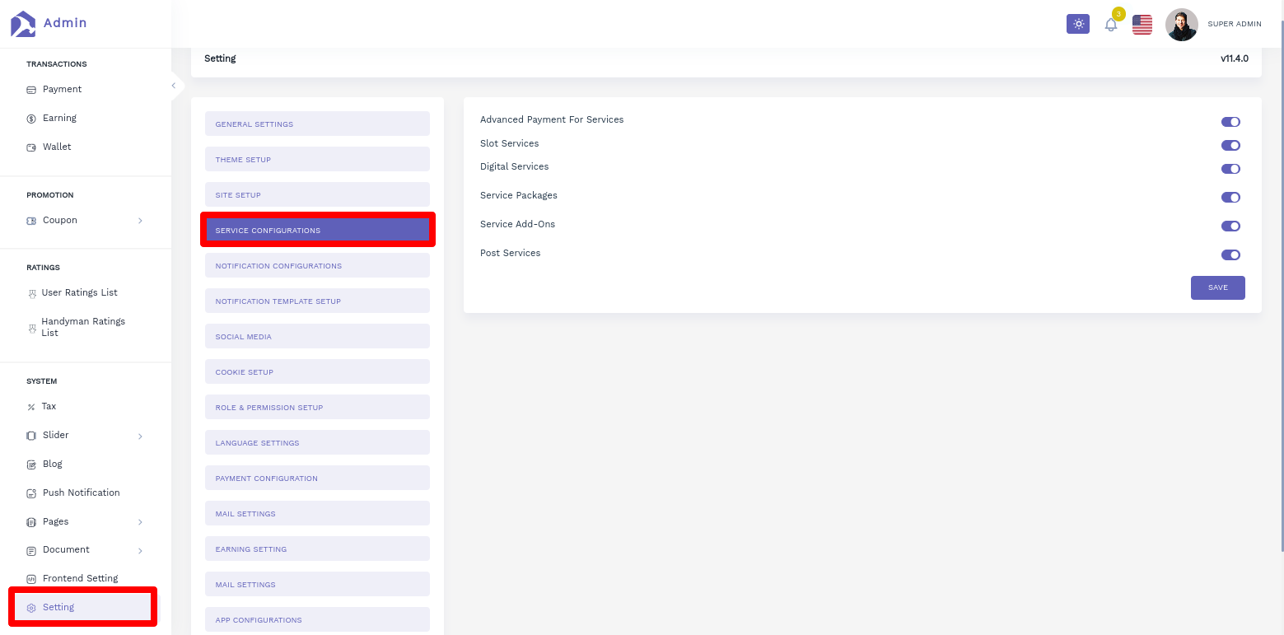Screen dimensions: 1284x635
Task: Click the v11.4.0 version label
Action: [x=1234, y=58]
